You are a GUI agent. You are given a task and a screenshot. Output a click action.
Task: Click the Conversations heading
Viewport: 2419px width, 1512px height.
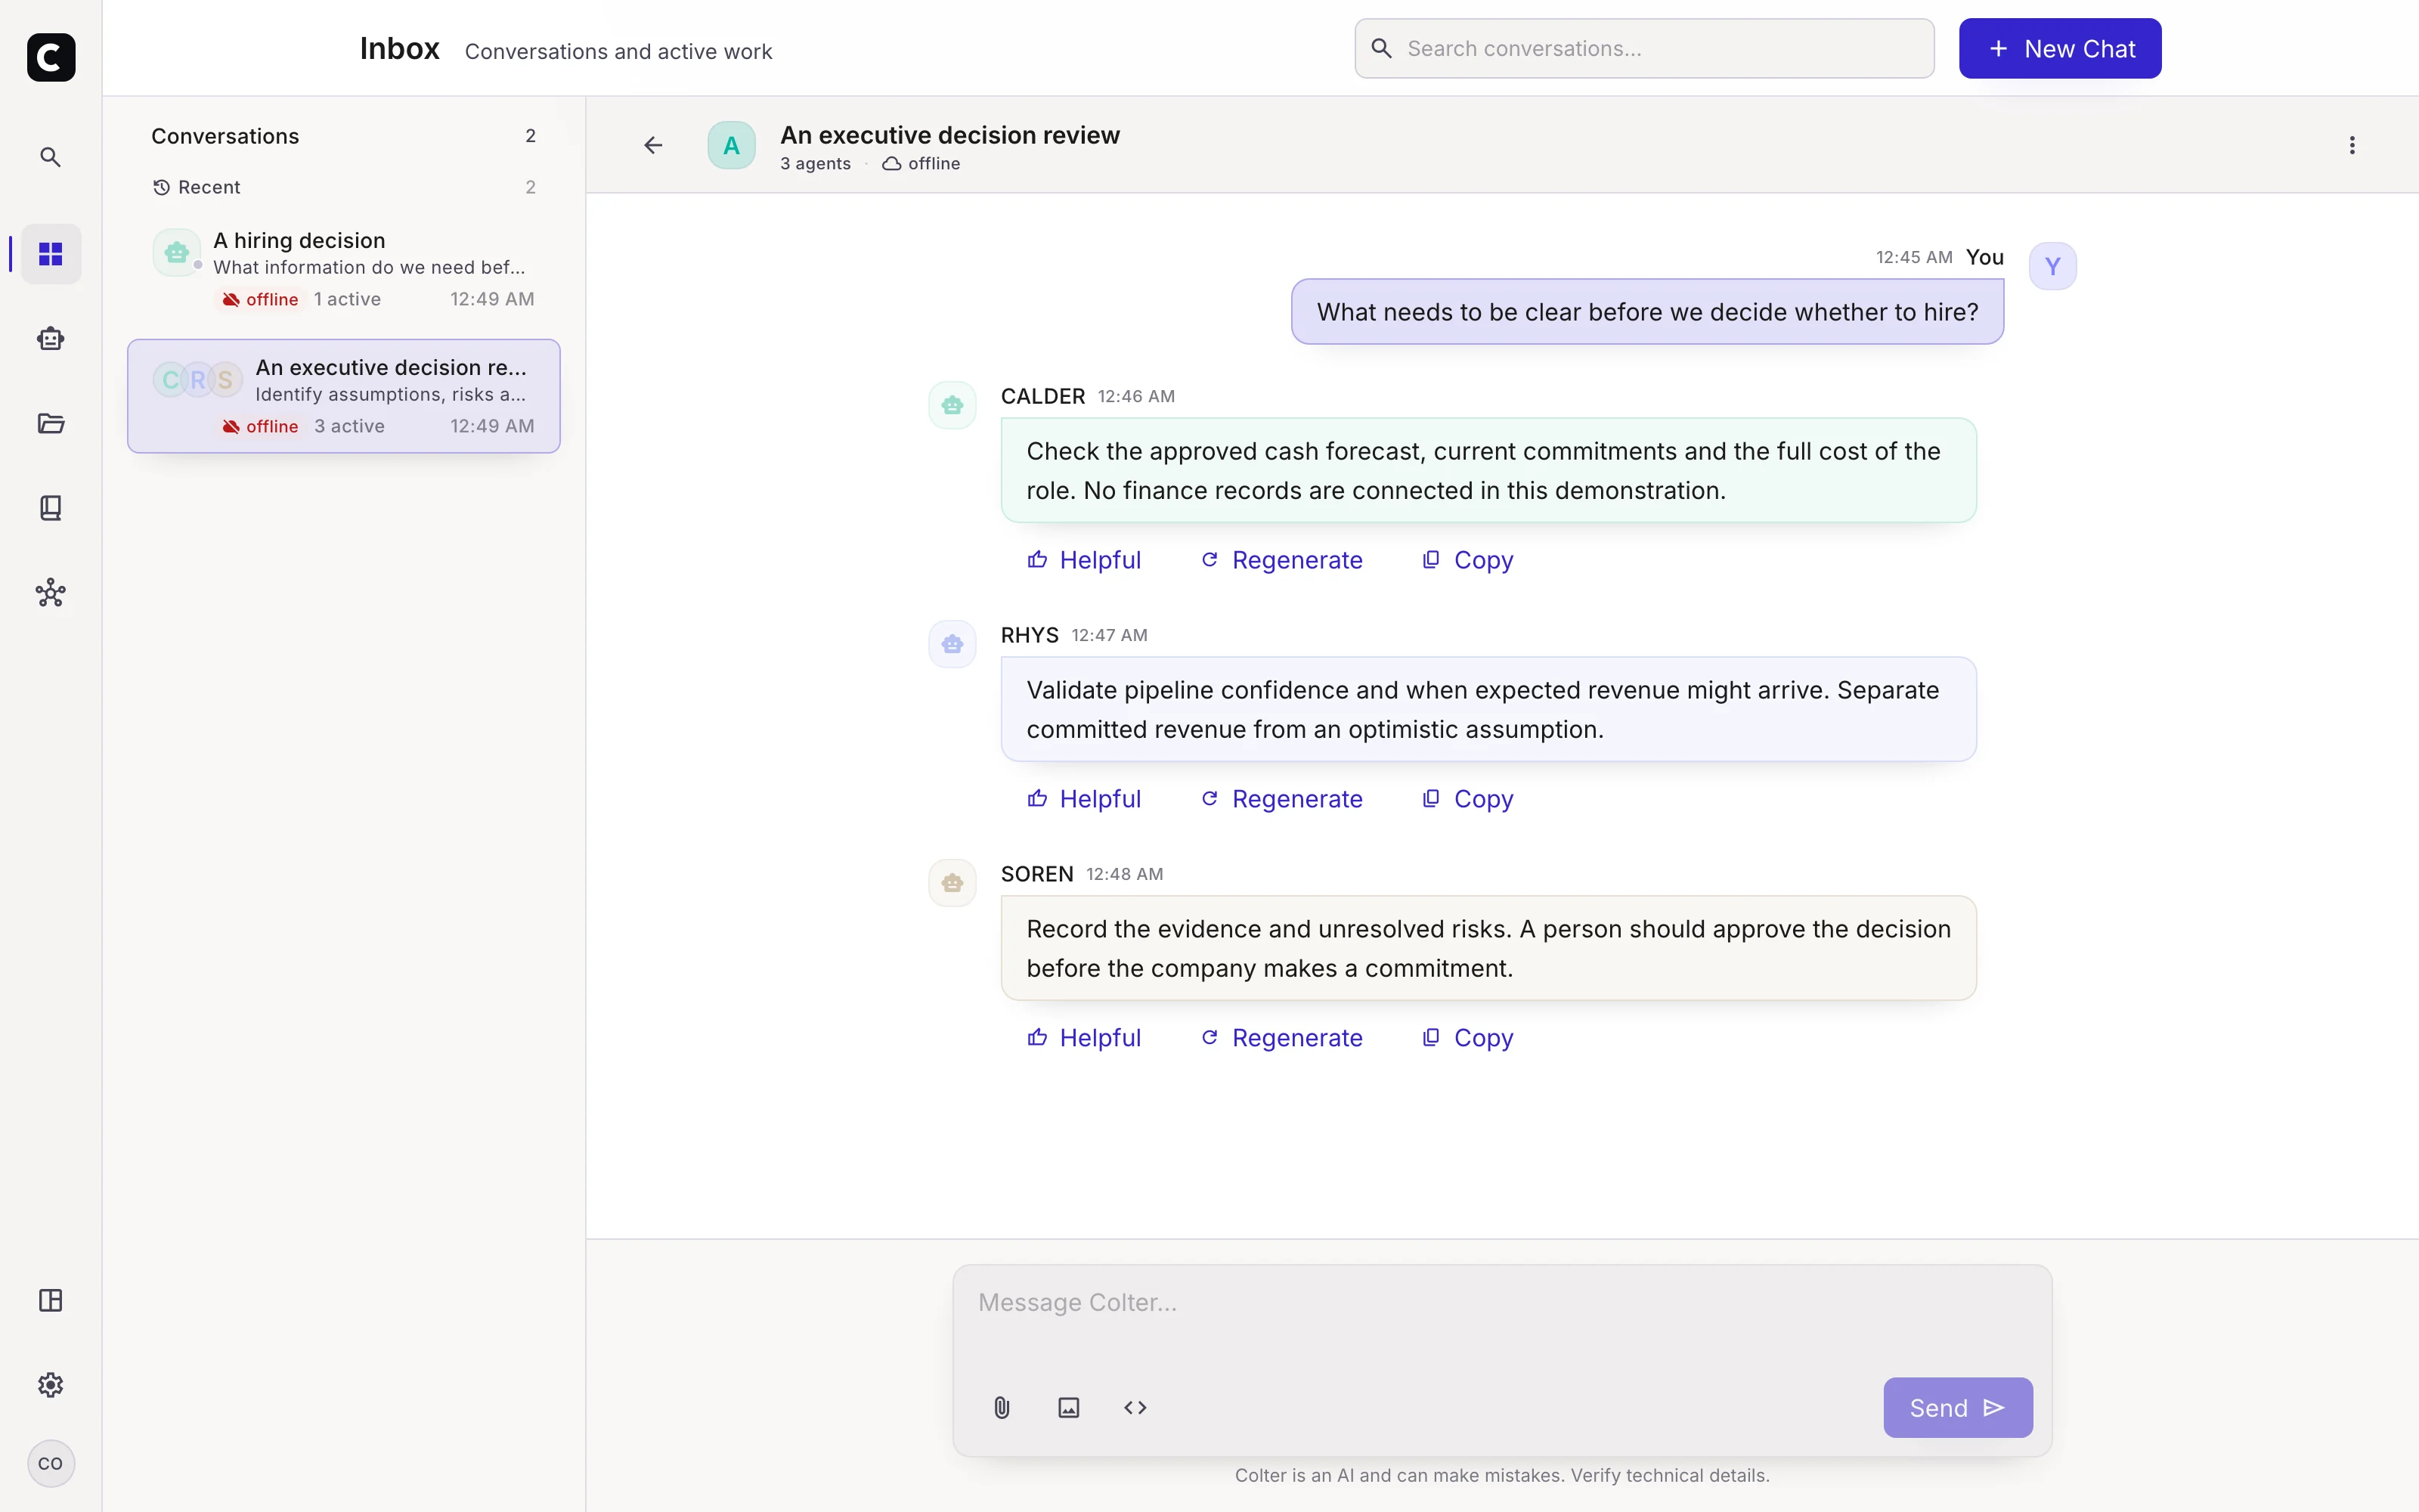pos(225,136)
